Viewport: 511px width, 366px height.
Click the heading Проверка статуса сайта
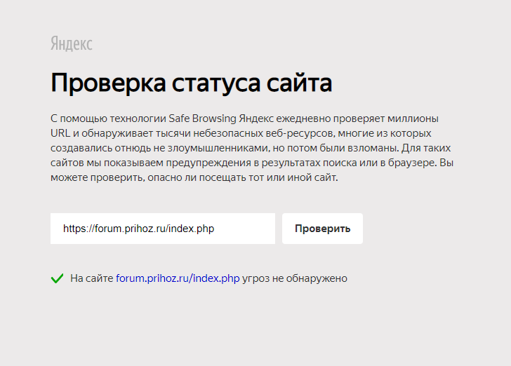[192, 83]
